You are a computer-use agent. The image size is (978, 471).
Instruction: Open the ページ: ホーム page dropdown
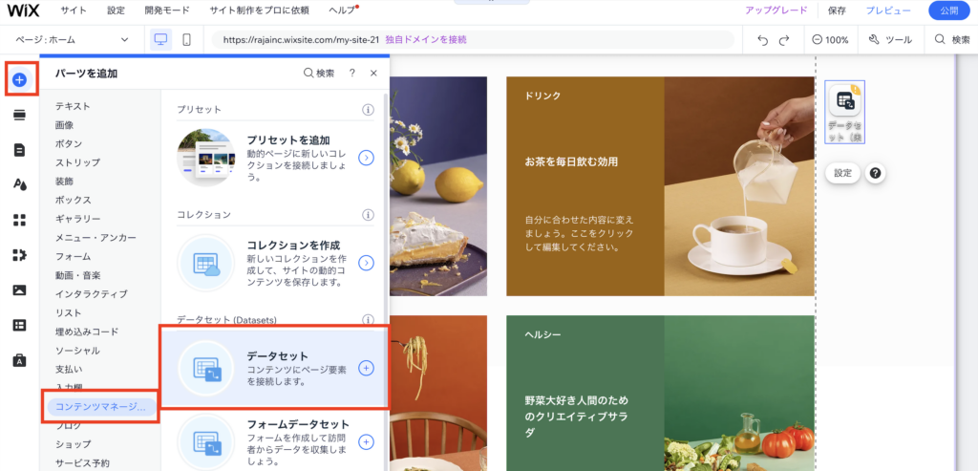pyautogui.click(x=72, y=39)
